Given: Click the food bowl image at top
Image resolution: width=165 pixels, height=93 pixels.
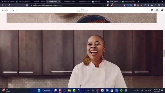Looking at the screenshot, I should pos(81,18).
